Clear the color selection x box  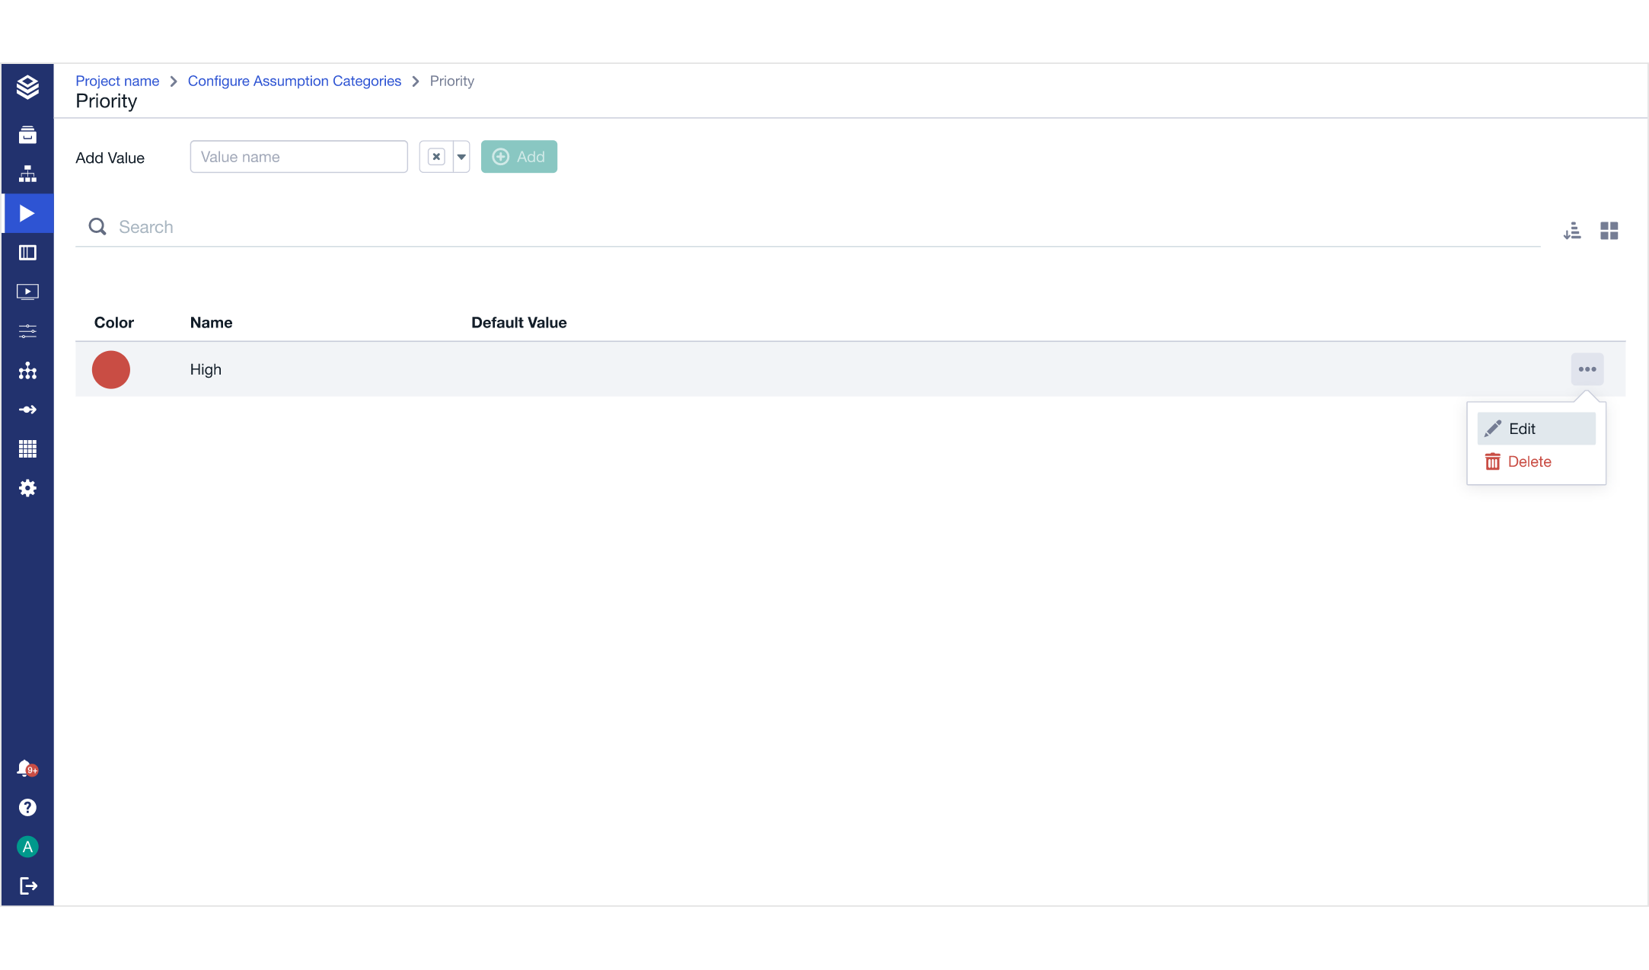[436, 157]
